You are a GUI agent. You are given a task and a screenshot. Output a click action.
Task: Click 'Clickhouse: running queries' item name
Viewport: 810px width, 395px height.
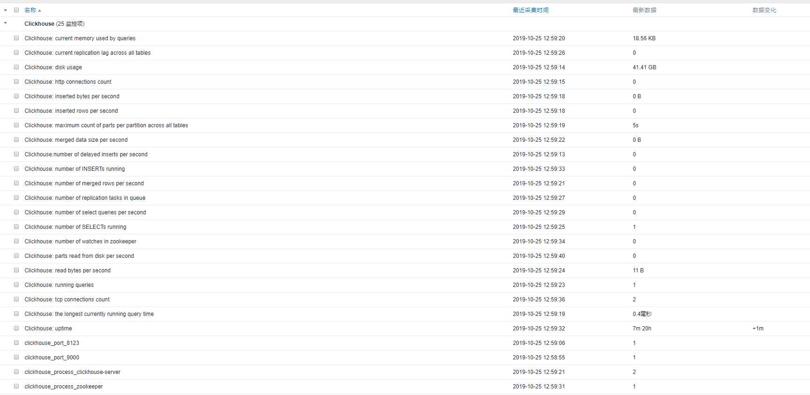pos(59,285)
